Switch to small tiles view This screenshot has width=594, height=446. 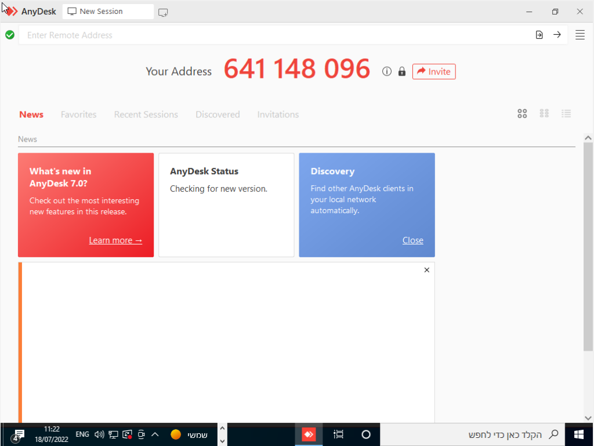pos(544,113)
